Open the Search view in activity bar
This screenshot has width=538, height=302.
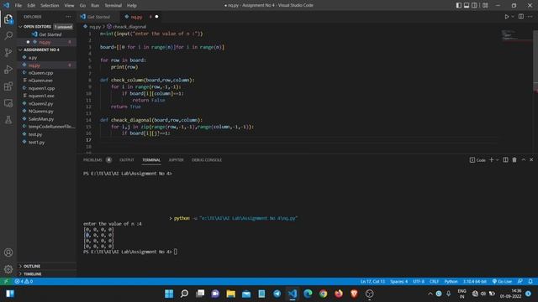coord(8,35)
